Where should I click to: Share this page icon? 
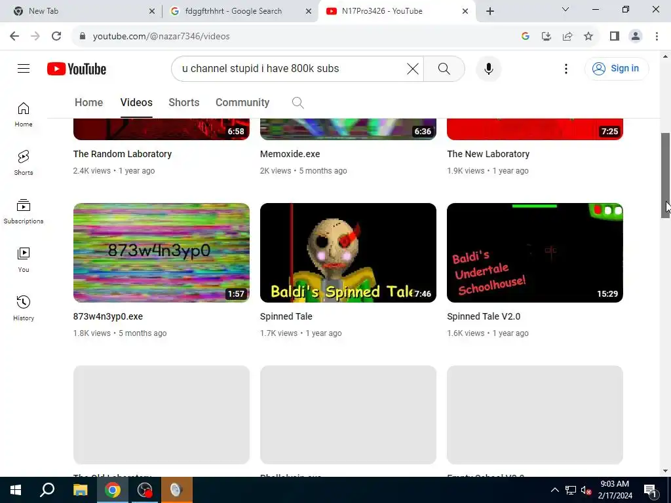click(567, 36)
